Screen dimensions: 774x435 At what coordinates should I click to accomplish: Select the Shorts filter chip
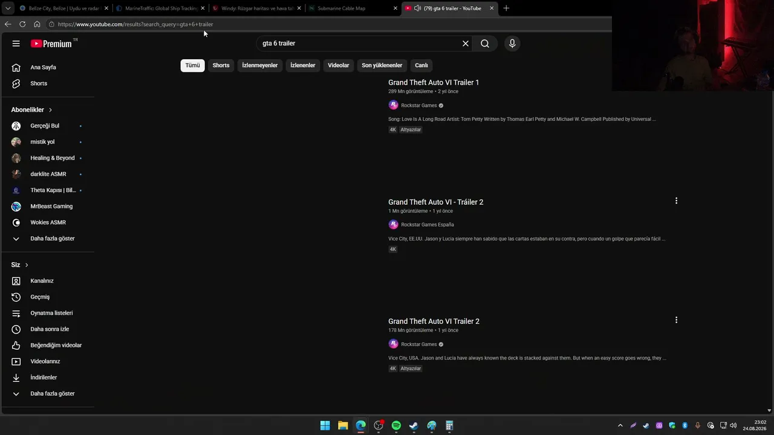pos(221,65)
